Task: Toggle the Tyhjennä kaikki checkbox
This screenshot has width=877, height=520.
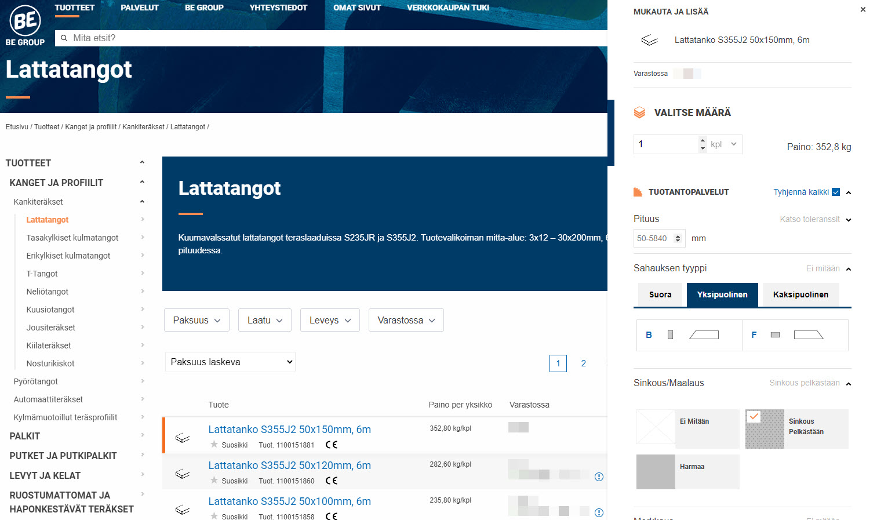Action: pos(836,192)
